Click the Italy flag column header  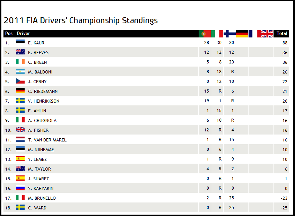coord(217,34)
